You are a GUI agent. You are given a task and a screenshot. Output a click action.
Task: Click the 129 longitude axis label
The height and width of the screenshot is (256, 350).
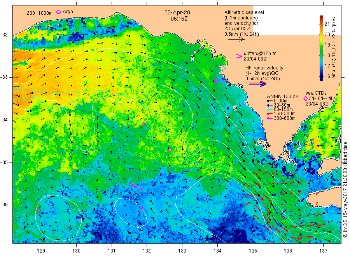[x=41, y=251]
